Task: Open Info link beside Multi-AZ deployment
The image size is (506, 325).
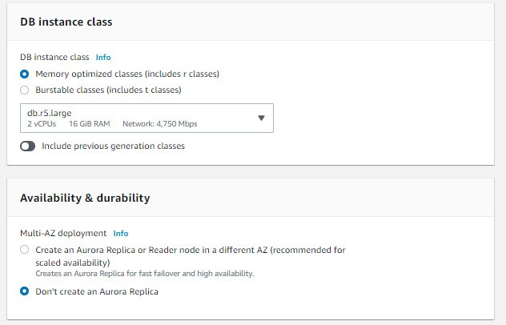Action: pyautogui.click(x=120, y=234)
